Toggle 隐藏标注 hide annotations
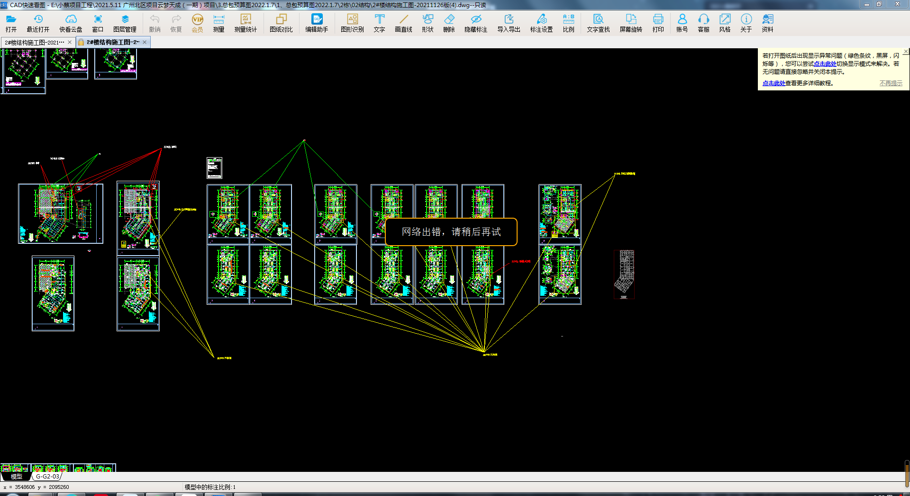This screenshot has height=496, width=910. (x=476, y=23)
